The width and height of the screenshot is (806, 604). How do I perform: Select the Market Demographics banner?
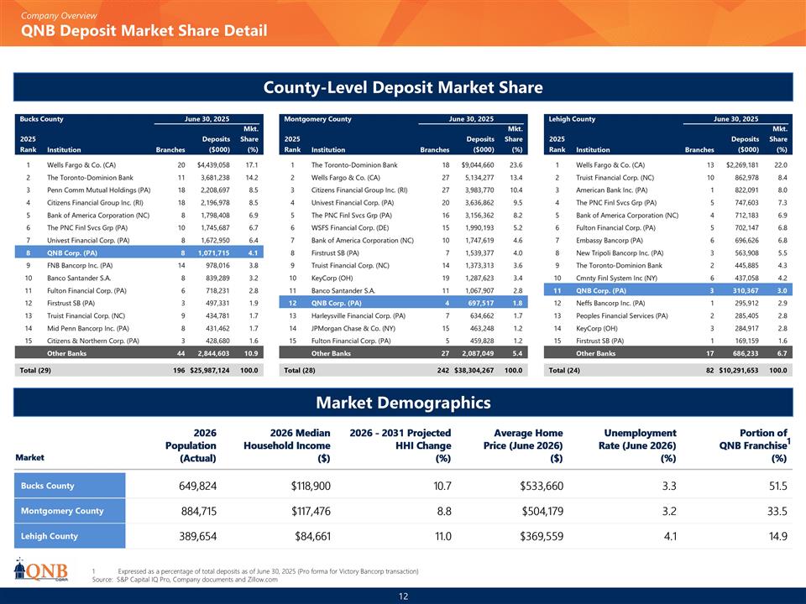coord(403,402)
